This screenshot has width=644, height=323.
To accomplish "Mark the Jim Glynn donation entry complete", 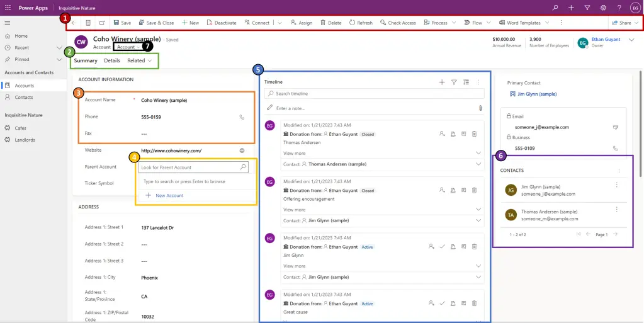I will [443, 247].
